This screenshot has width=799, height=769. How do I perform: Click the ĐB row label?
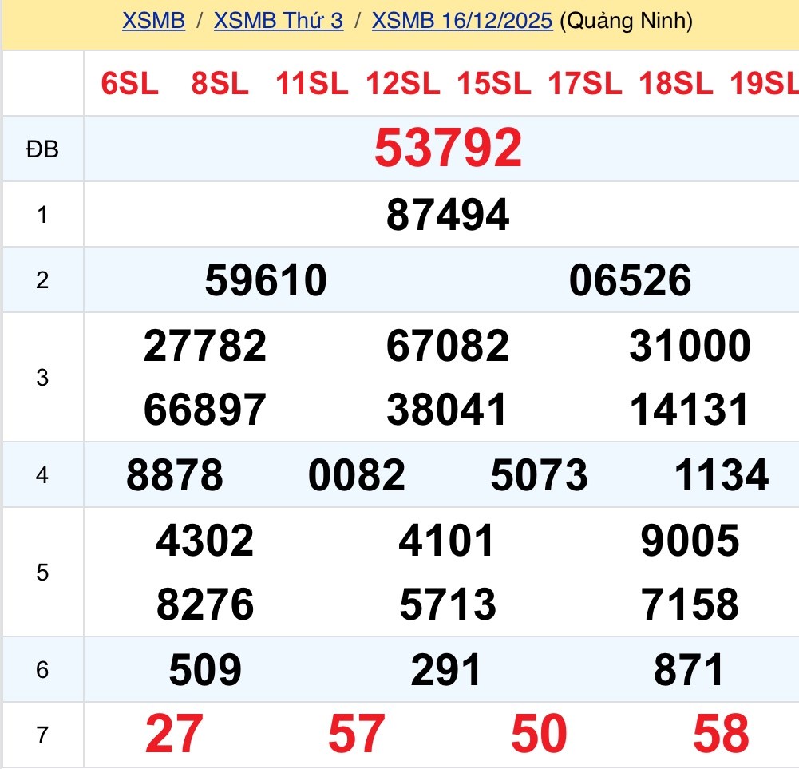[x=42, y=149]
